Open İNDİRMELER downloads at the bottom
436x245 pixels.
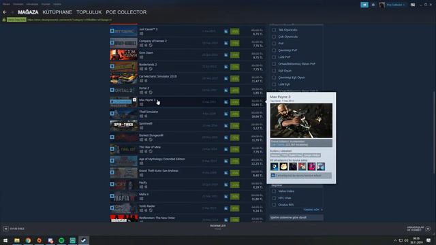[218, 227]
